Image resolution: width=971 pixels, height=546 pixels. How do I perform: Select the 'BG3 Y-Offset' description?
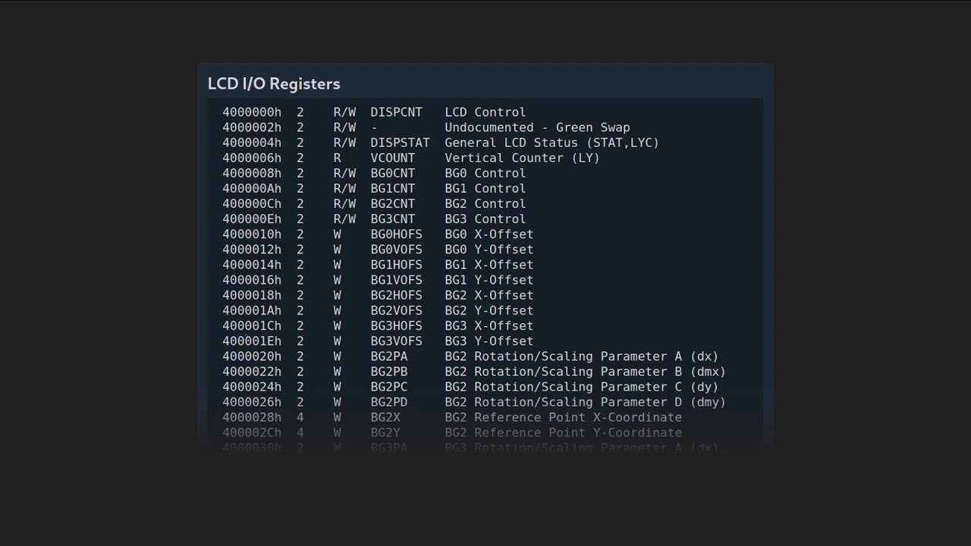pyautogui.click(x=489, y=341)
